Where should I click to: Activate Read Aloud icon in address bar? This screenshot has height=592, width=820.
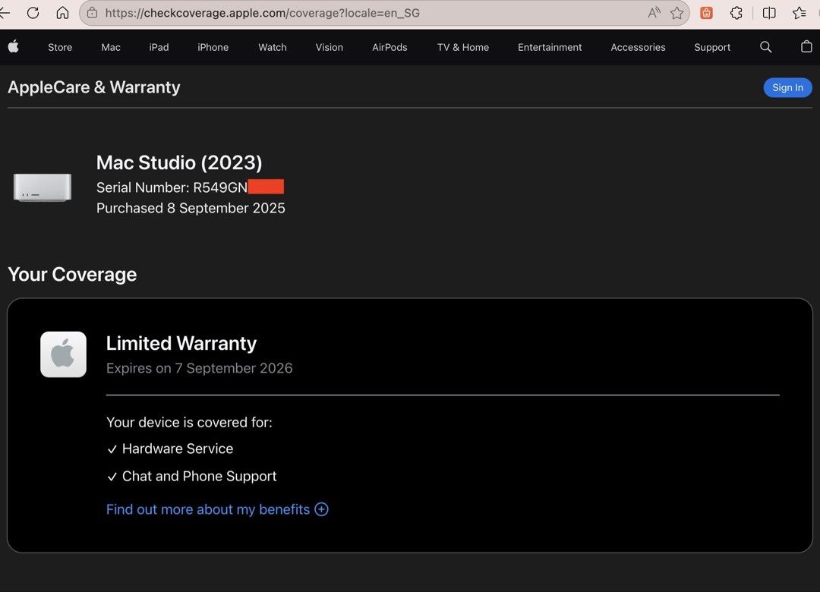pos(654,13)
